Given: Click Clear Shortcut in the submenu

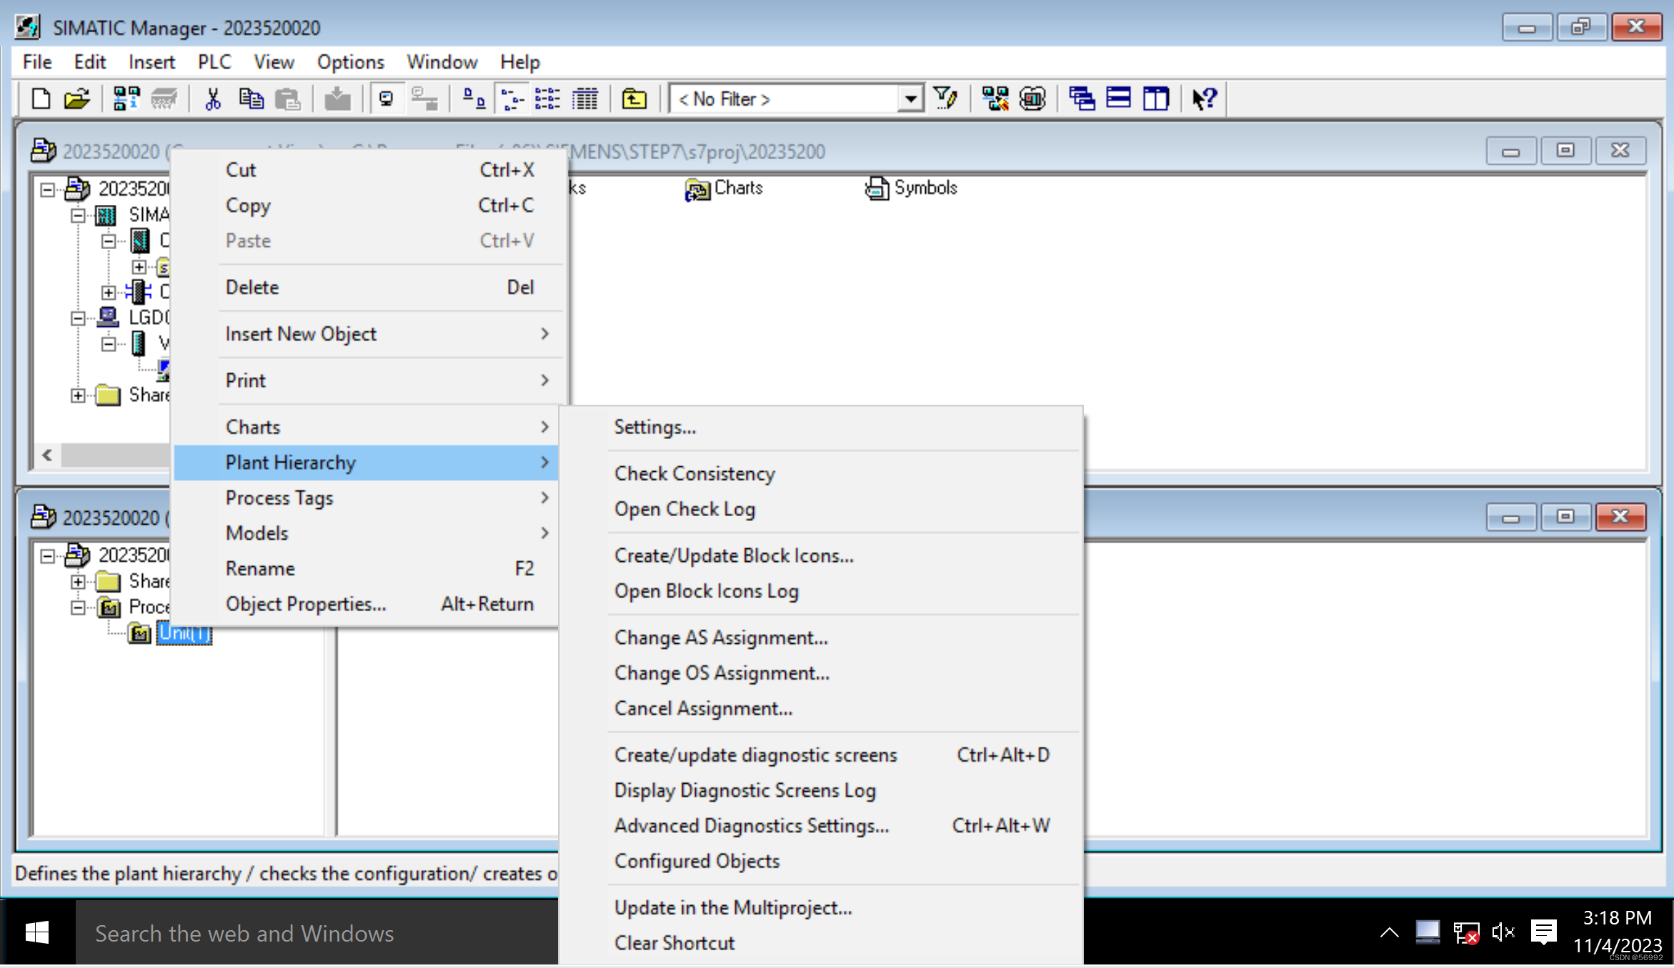Looking at the screenshot, I should tap(674, 942).
